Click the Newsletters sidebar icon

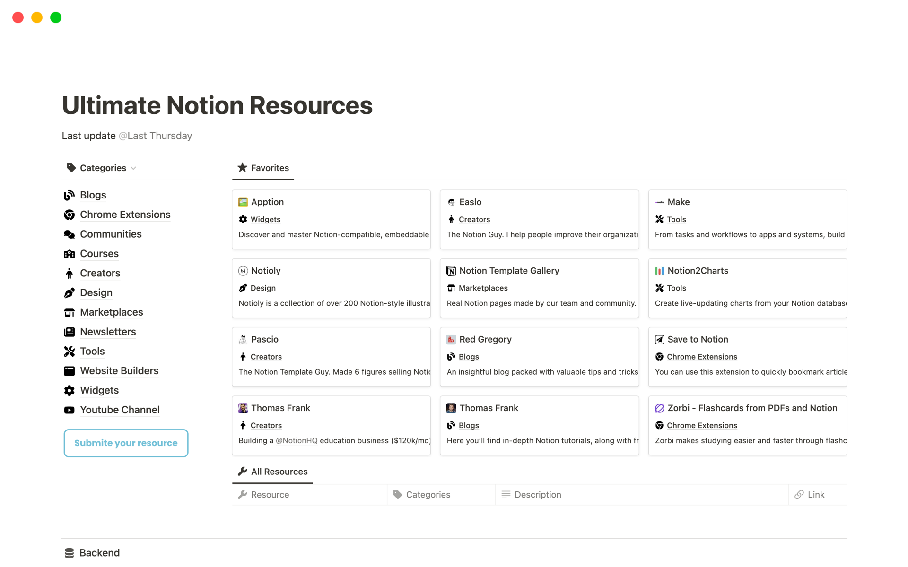70,331
